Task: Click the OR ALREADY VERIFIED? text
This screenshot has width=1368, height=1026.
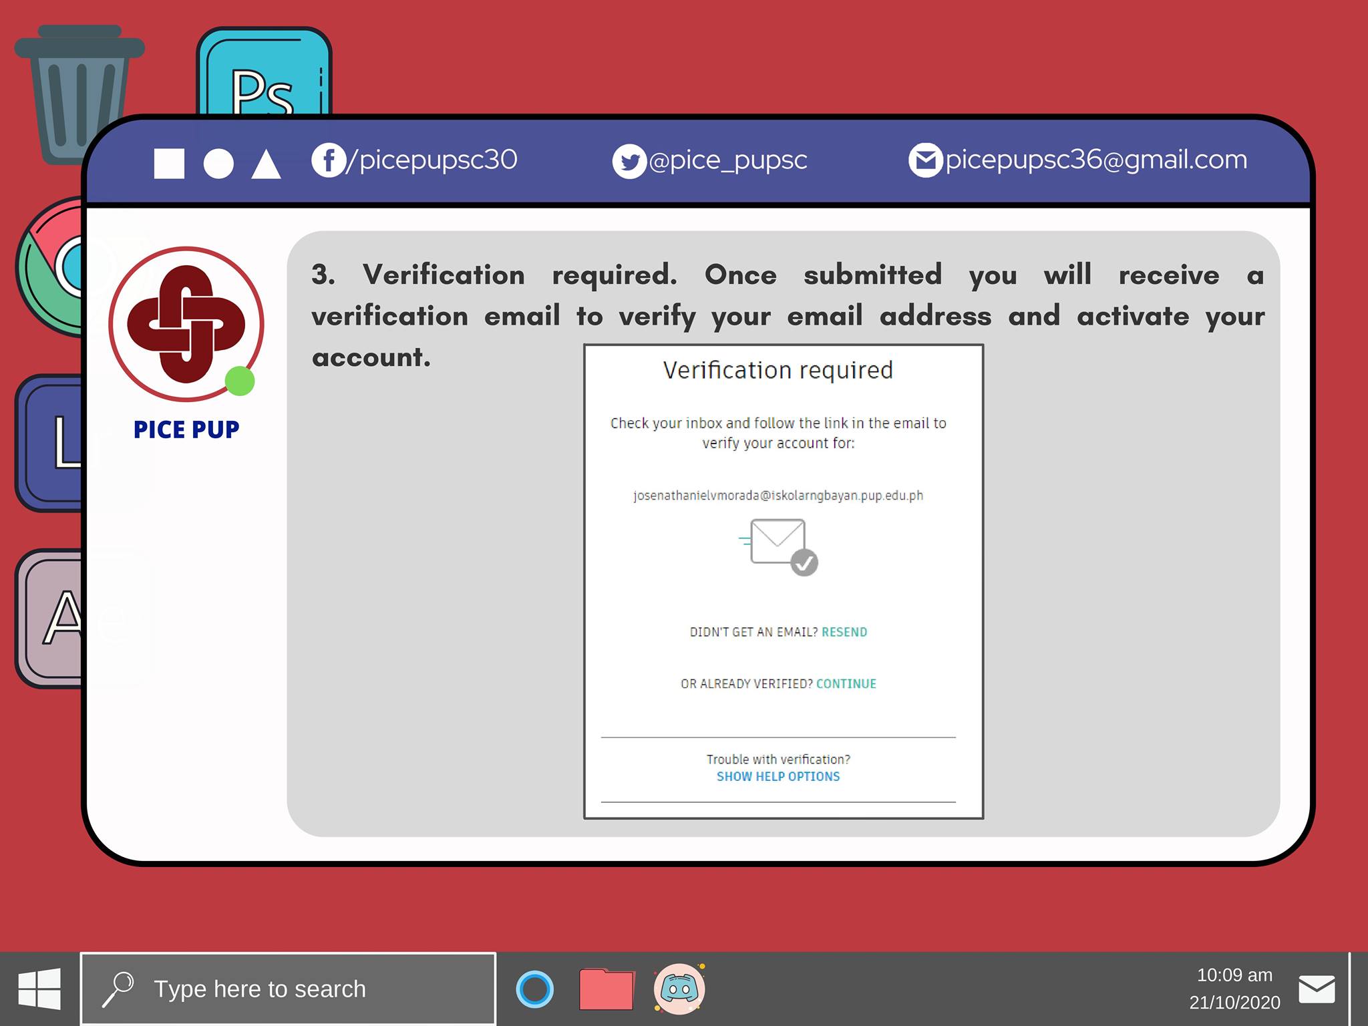Action: 747,683
